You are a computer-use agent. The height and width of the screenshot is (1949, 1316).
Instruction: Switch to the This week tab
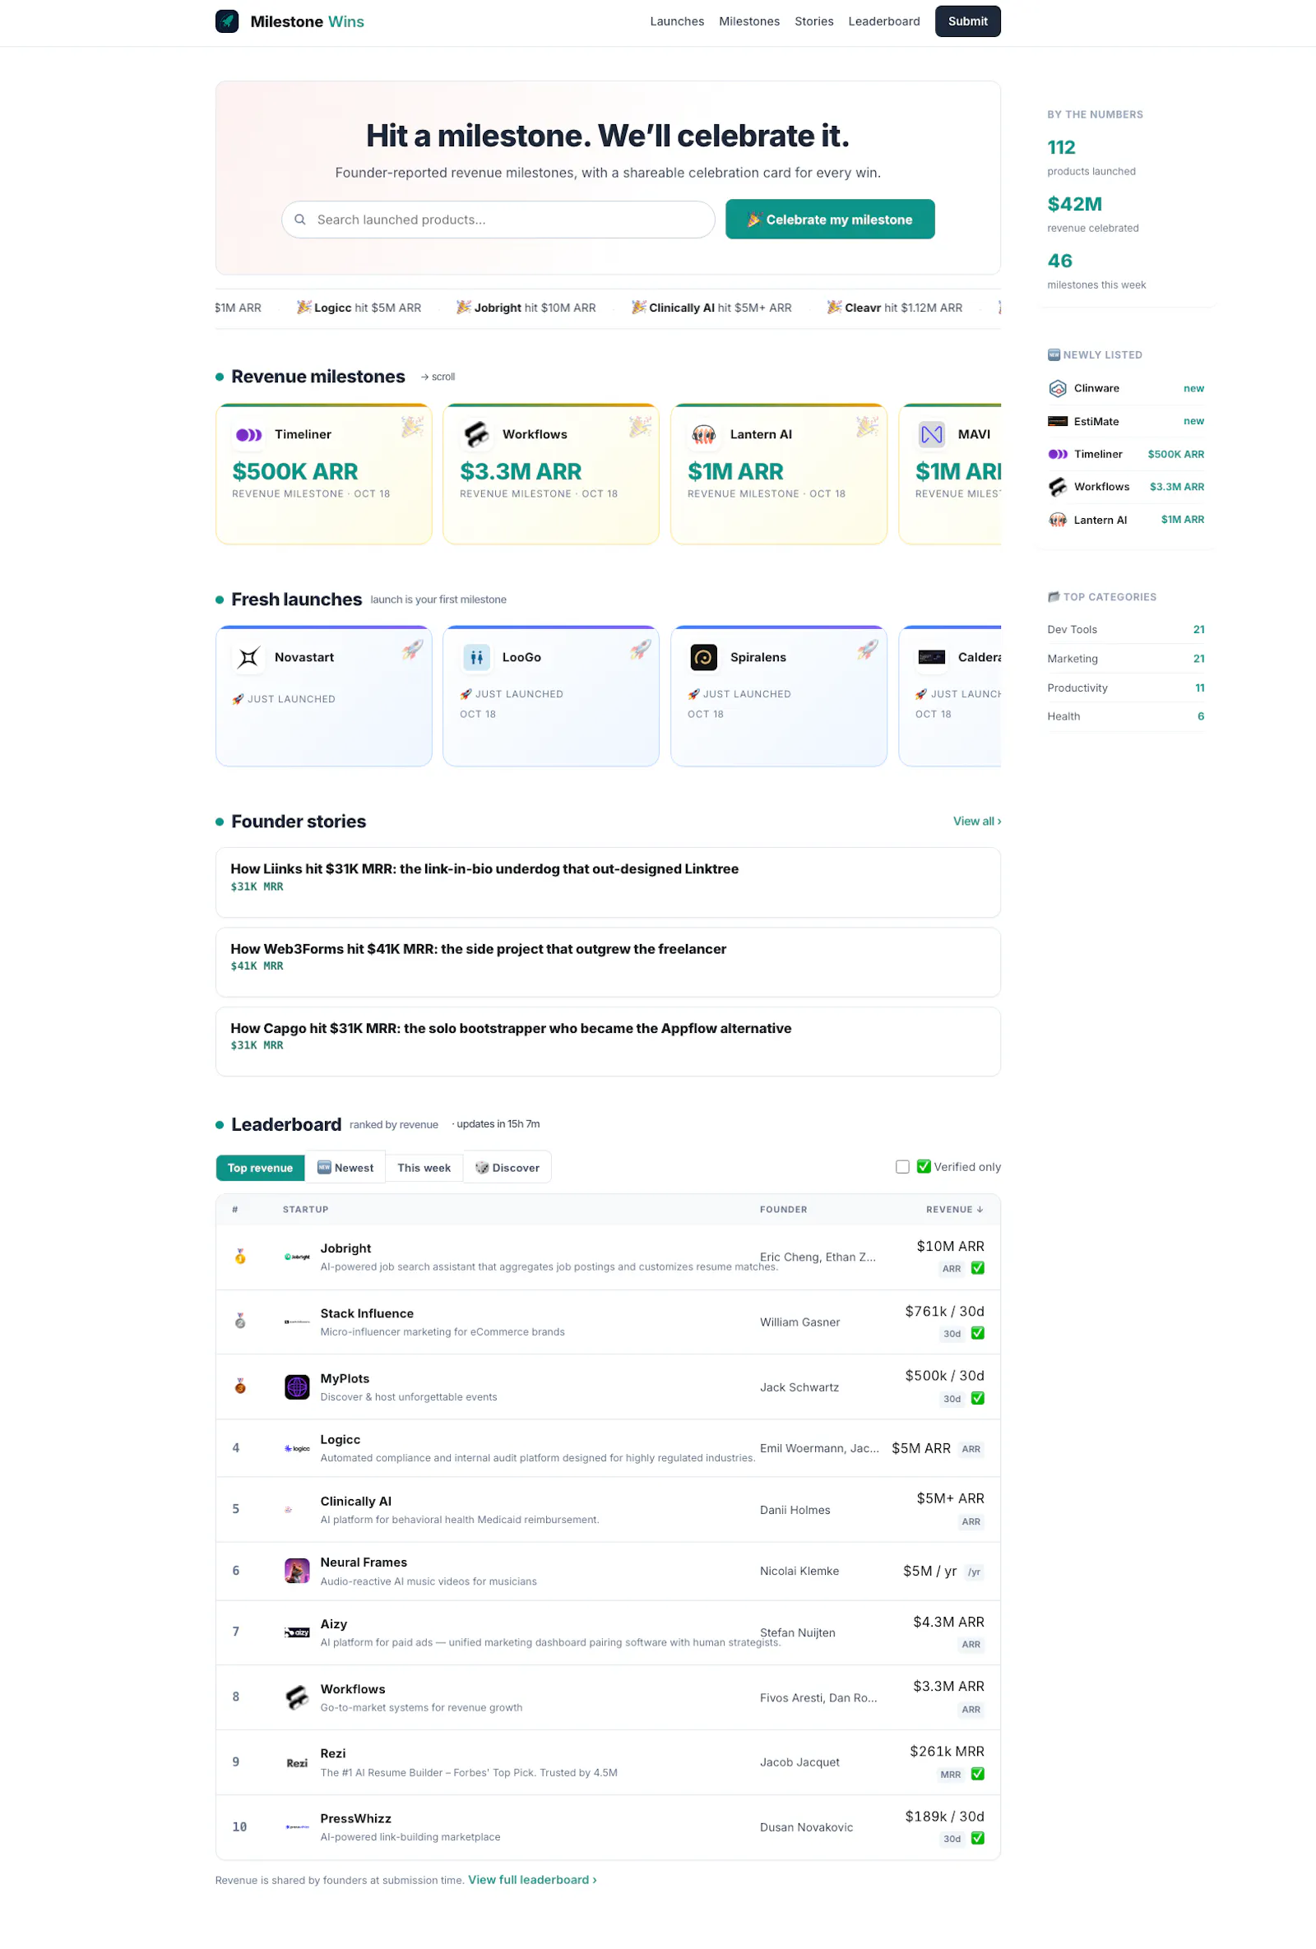pos(424,1168)
